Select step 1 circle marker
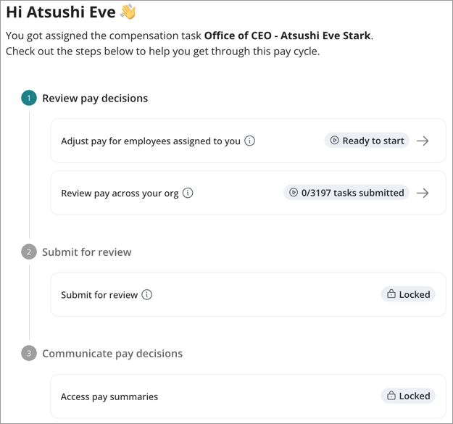Screen dimensions: 453x424 [x=28, y=99]
